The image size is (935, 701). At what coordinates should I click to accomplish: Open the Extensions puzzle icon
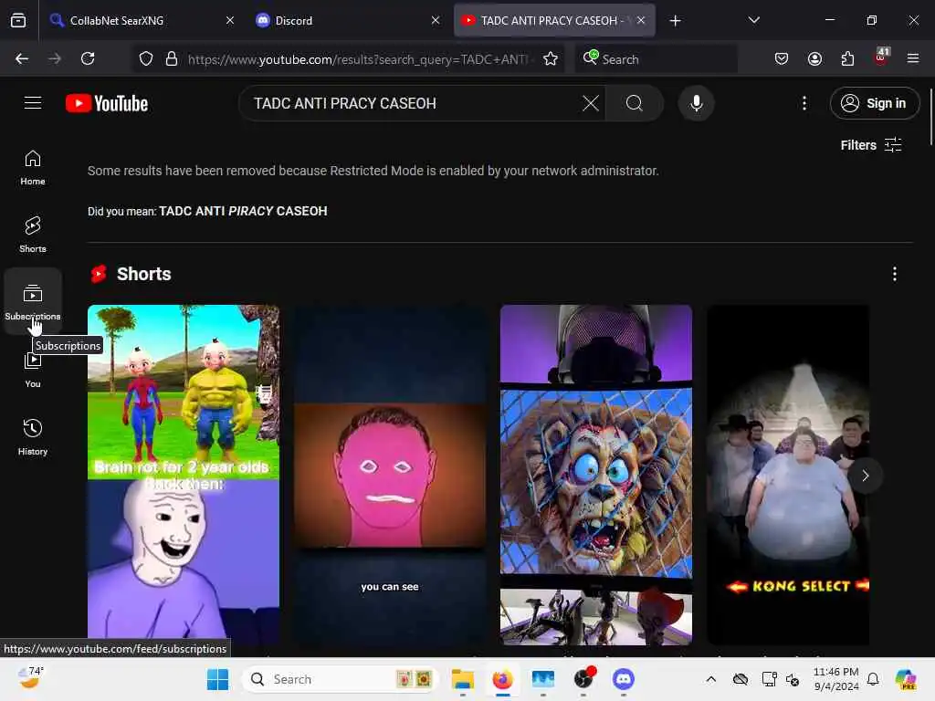coord(847,58)
